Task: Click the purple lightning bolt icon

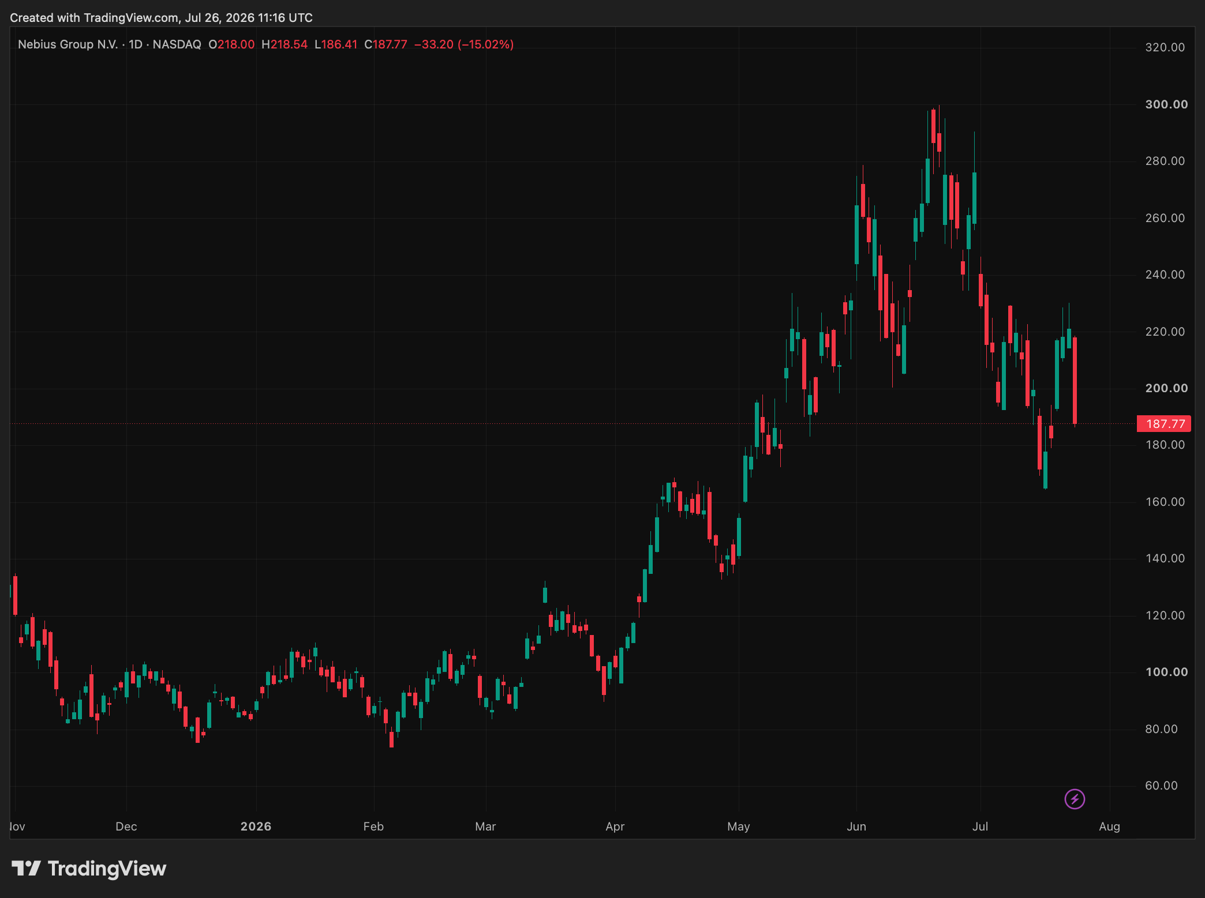Action: click(x=1075, y=799)
